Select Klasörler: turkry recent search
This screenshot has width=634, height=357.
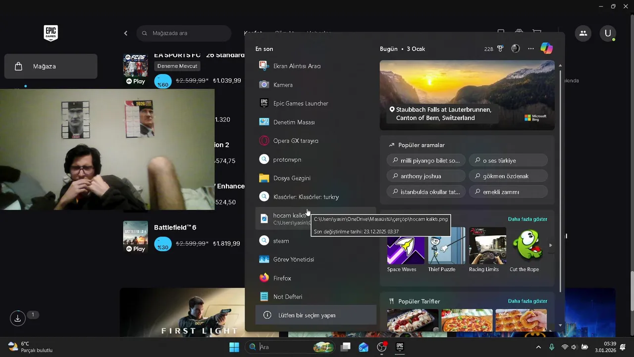coord(316,197)
